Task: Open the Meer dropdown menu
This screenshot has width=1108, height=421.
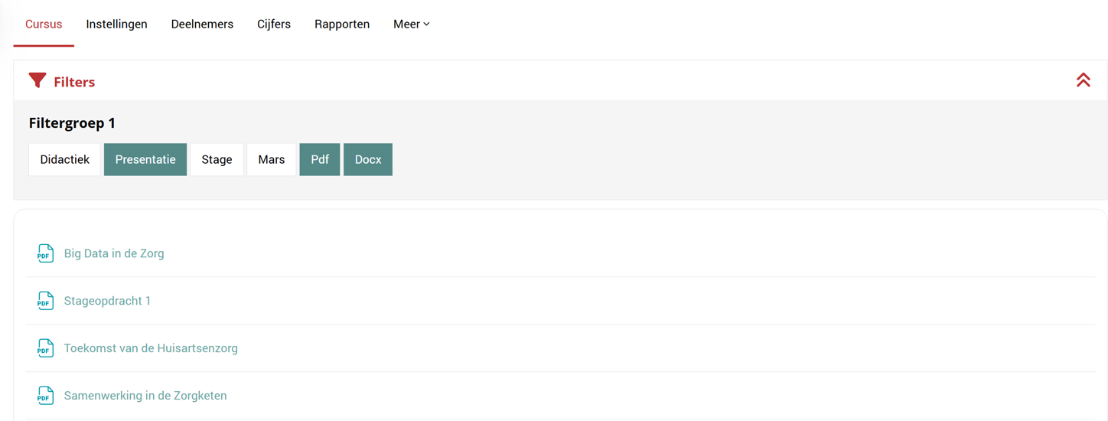Action: (411, 24)
